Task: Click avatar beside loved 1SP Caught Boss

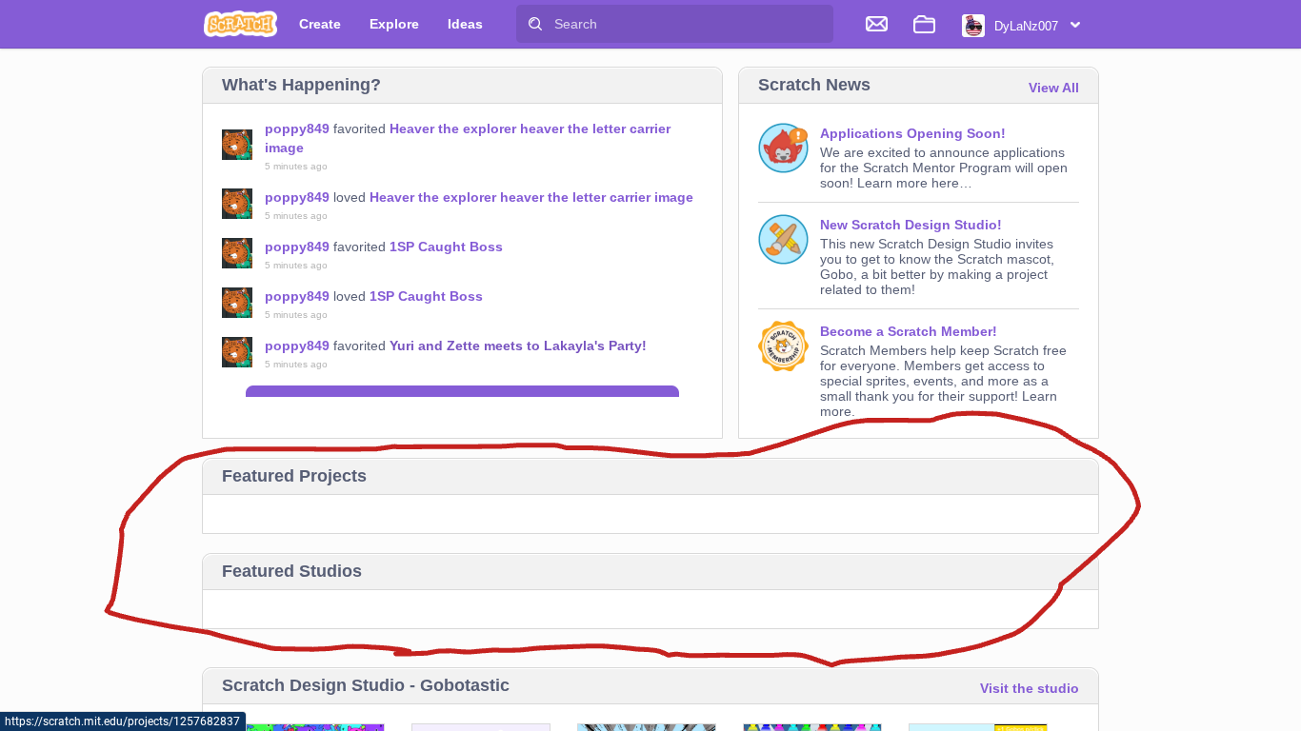Action: click(237, 303)
